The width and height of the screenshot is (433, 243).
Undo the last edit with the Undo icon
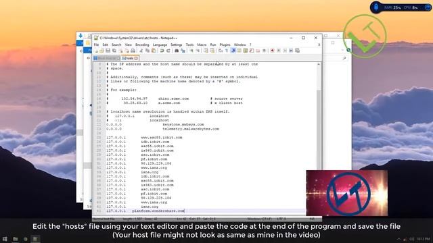(162, 51)
